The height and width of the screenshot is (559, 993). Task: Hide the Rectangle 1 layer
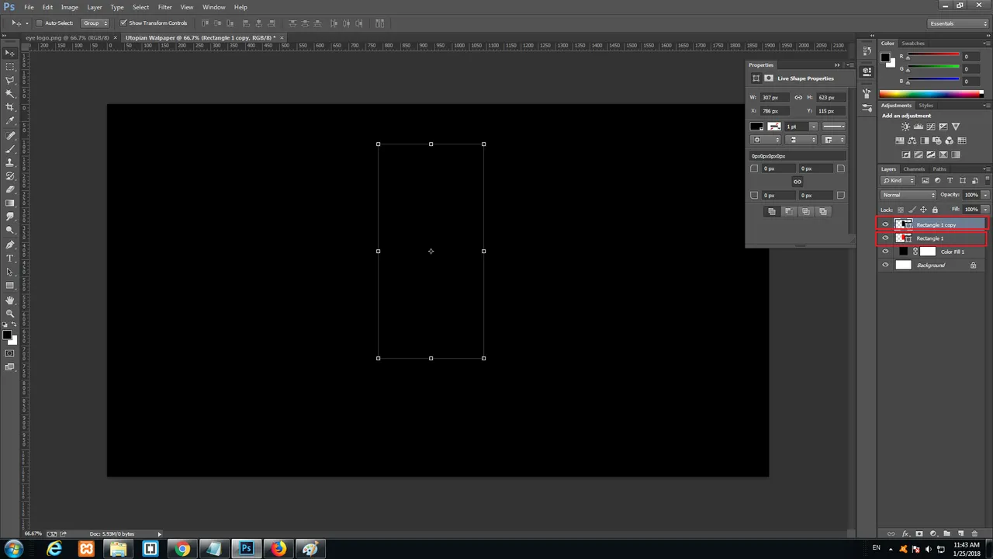click(x=885, y=238)
